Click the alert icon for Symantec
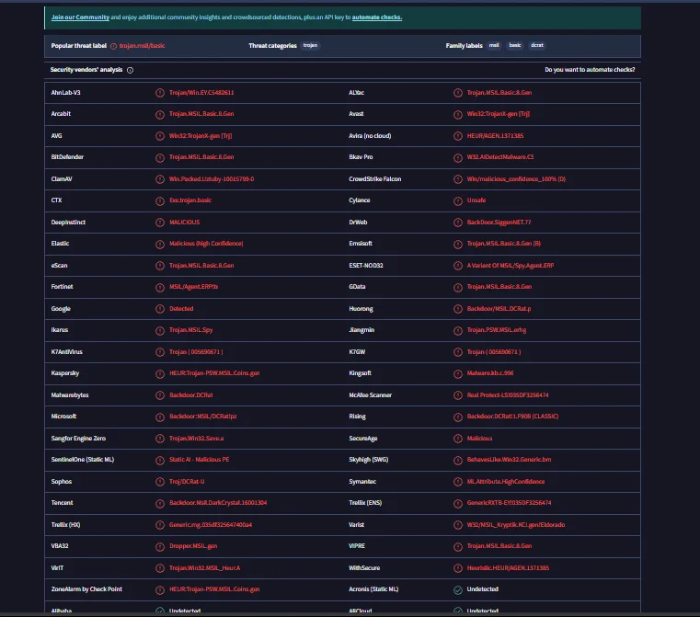Image resolution: width=700 pixels, height=617 pixels. click(457, 482)
